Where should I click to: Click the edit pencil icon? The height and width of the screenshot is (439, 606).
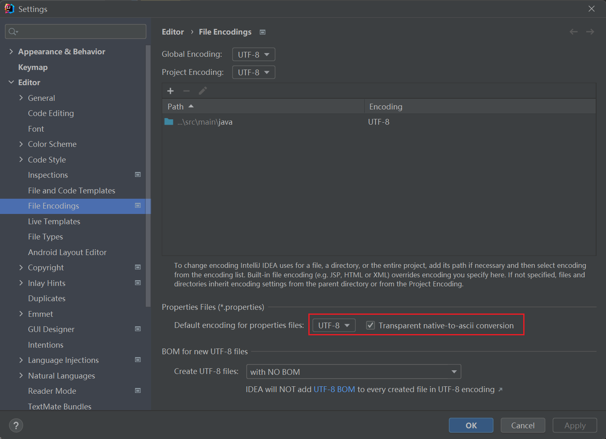(x=203, y=91)
